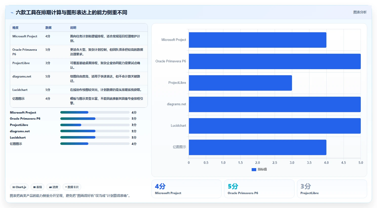Click the 数据 column header
Screen dimensions: 377x208
tap(48, 28)
